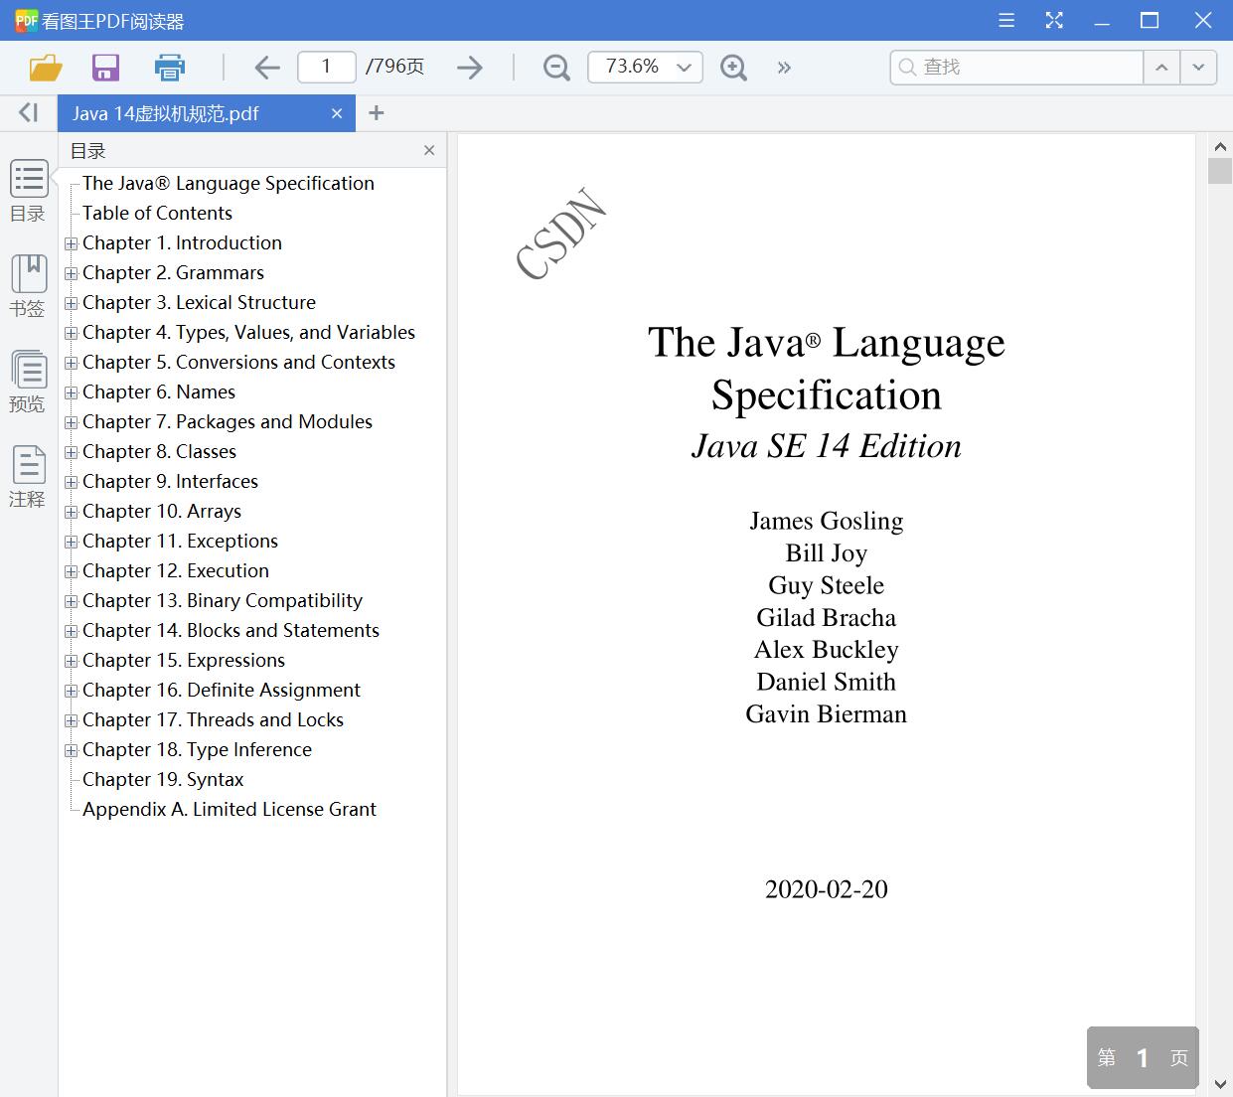The width and height of the screenshot is (1233, 1097).
Task: Jump to previous search result arrow
Action: coord(1161,68)
